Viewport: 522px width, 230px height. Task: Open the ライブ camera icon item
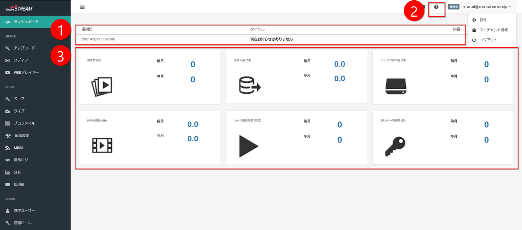7,111
